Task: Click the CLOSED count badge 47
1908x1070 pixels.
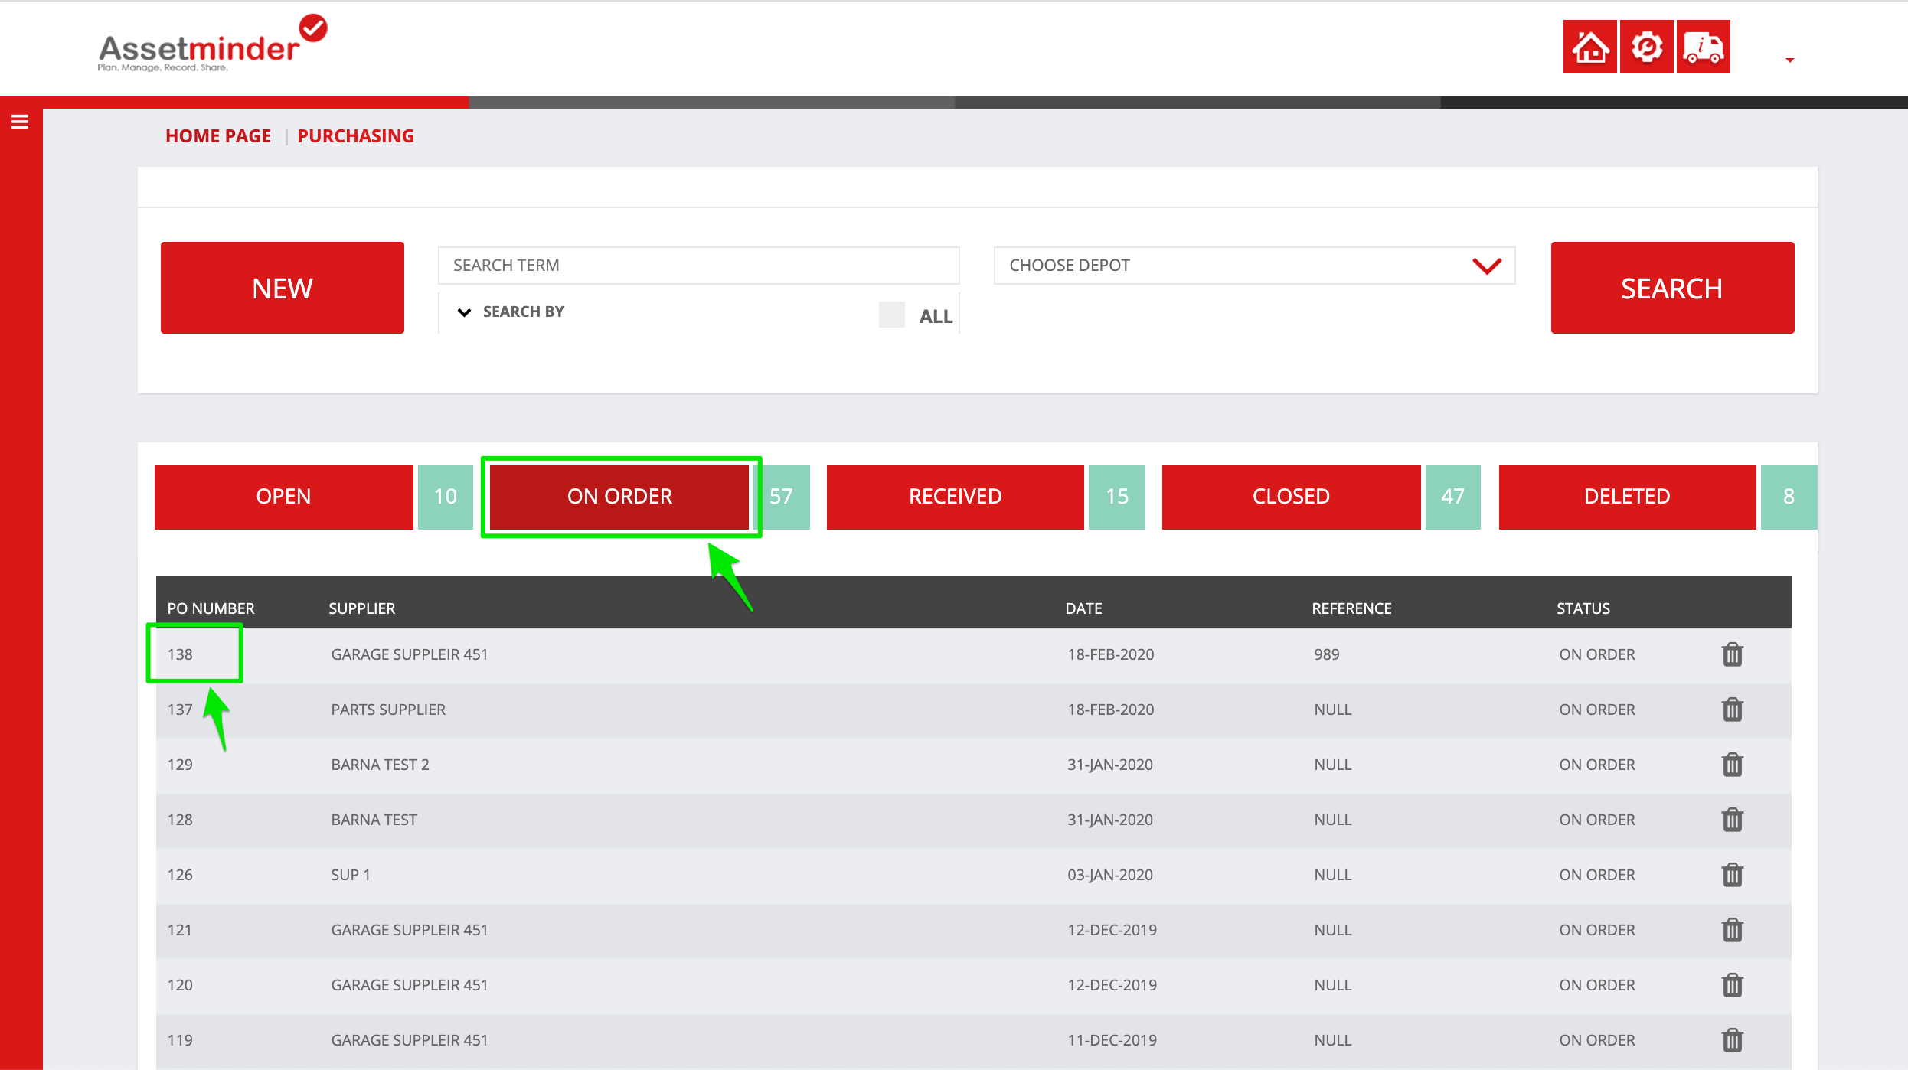Action: (x=1452, y=497)
